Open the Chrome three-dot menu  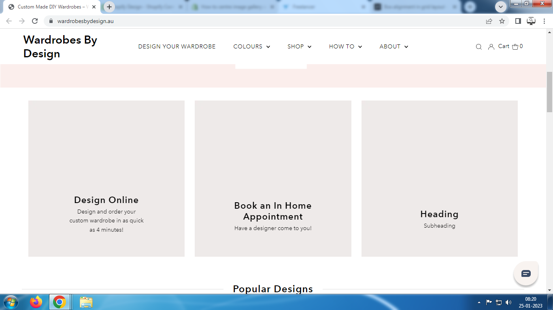click(x=544, y=21)
